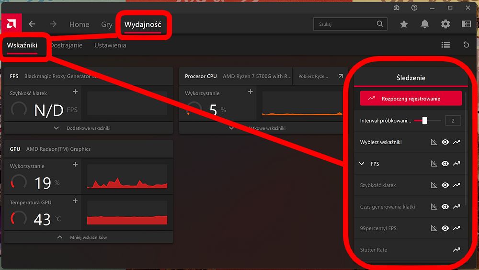The width and height of the screenshot is (479, 270).
Task: Toggle eye visibility for 99percentyl FPS
Action: [x=445, y=228]
